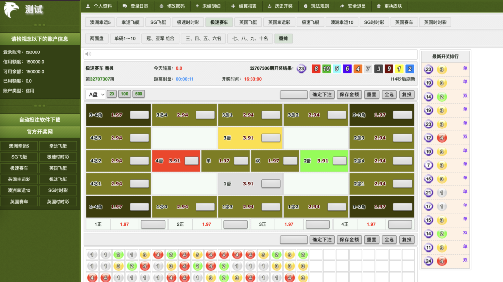This screenshot has width=503, height=282.
Task: Switch to the 幸运飞艇 game tab
Action: (130, 22)
